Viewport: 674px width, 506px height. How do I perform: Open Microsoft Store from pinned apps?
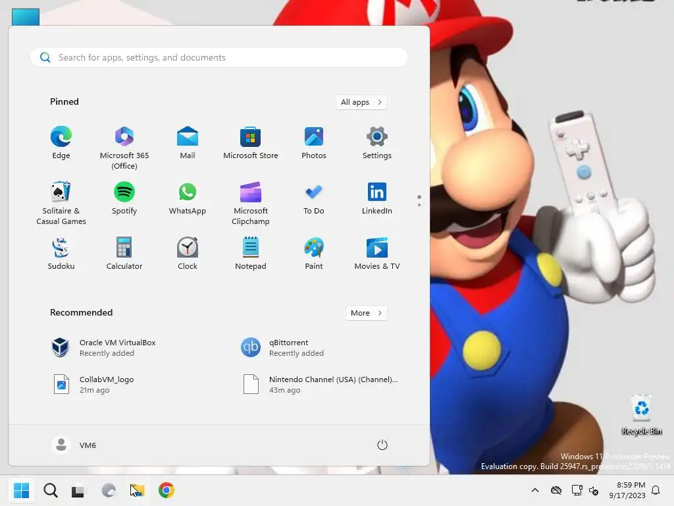click(x=251, y=143)
